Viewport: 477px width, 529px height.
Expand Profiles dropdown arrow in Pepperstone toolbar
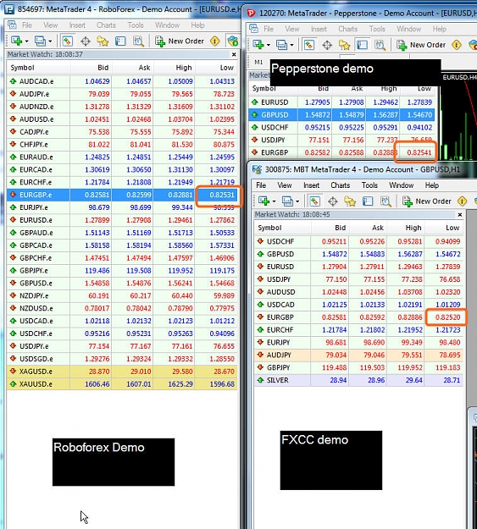pyautogui.click(x=291, y=45)
